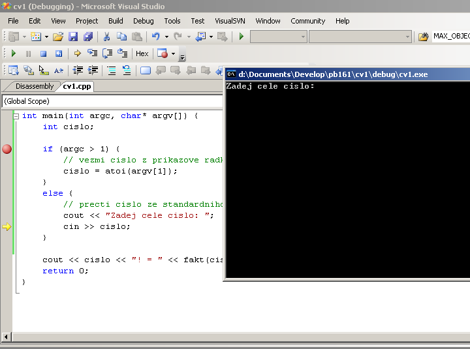Click the Display Object Member List icon
The height and width of the screenshot is (349, 470).
pos(14,70)
